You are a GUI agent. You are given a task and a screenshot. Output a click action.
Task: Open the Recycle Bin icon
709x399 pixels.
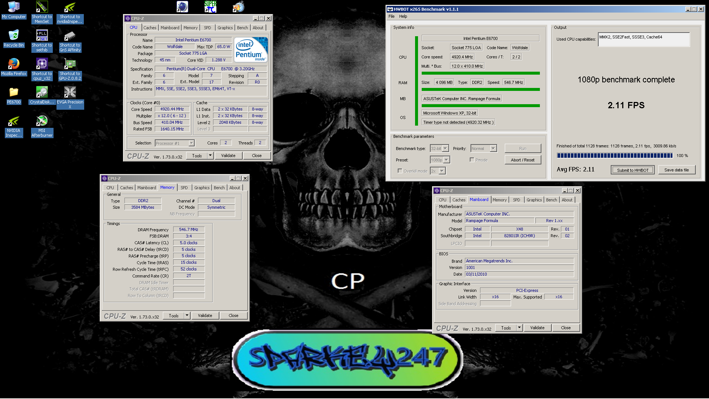14,39
